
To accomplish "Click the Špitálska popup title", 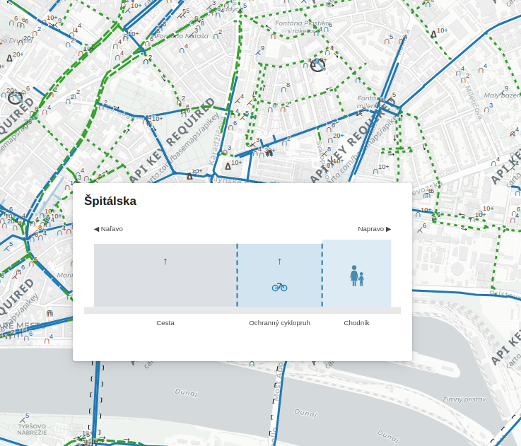I will point(110,201).
